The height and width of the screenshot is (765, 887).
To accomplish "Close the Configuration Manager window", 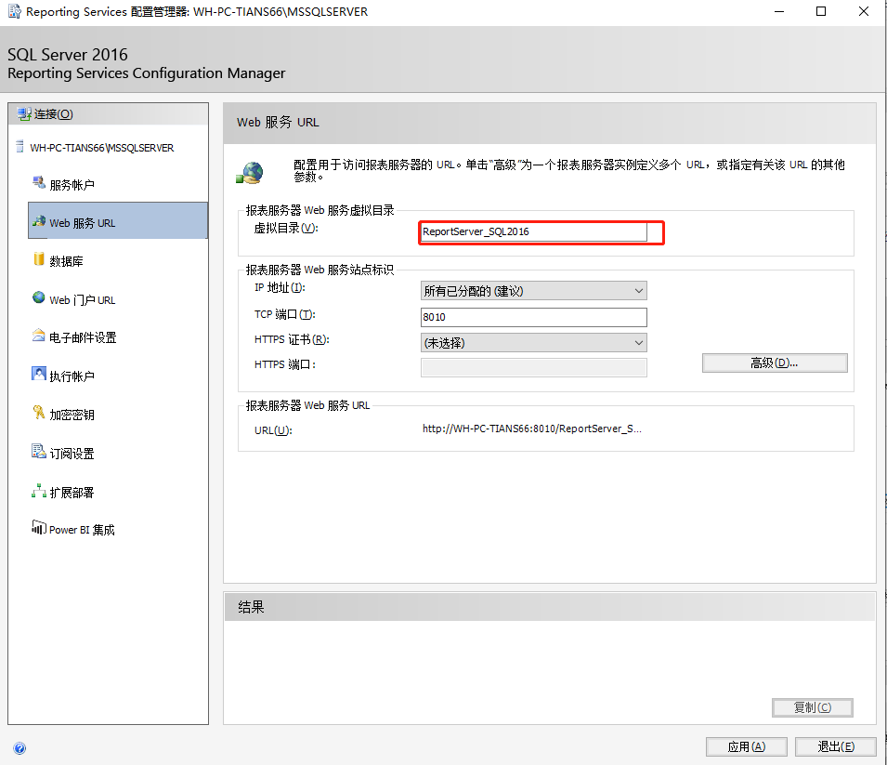I will [863, 11].
